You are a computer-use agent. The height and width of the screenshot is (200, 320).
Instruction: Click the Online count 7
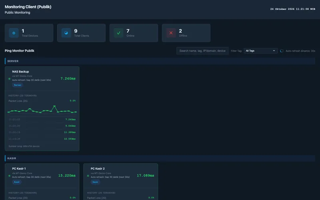pos(128,31)
